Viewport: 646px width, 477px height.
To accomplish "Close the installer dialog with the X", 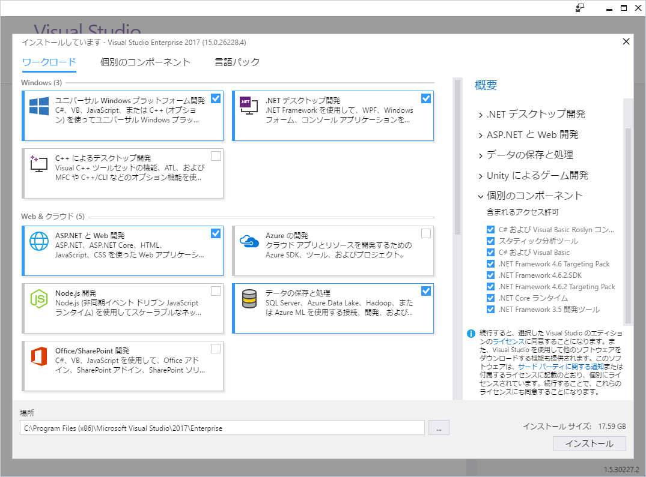I will pos(626,41).
